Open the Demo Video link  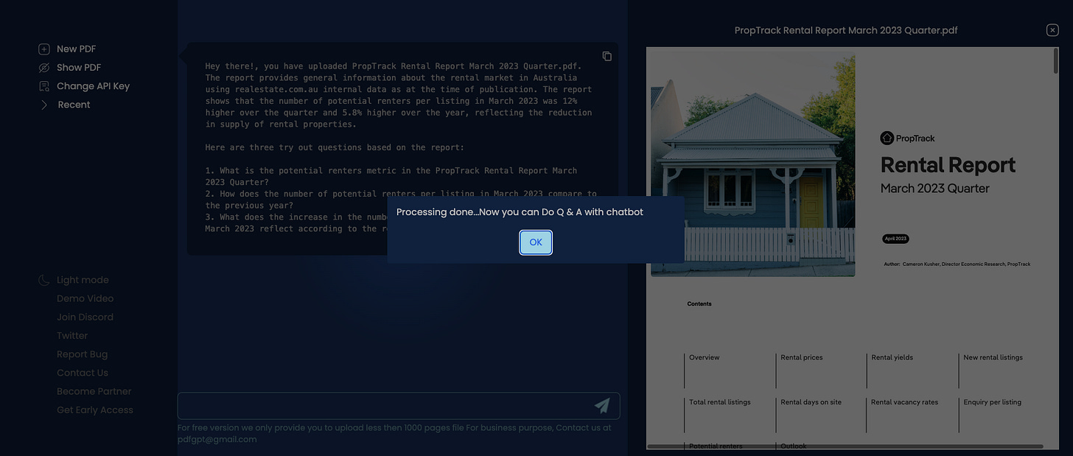tap(85, 298)
